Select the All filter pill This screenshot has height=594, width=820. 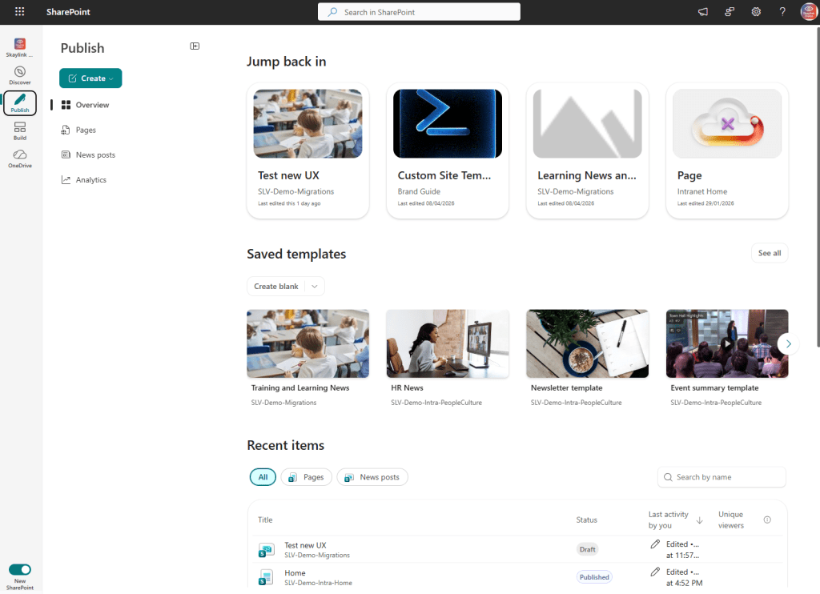click(263, 477)
